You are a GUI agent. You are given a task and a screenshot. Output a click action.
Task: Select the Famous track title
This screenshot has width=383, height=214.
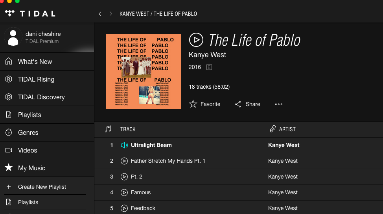141,192
